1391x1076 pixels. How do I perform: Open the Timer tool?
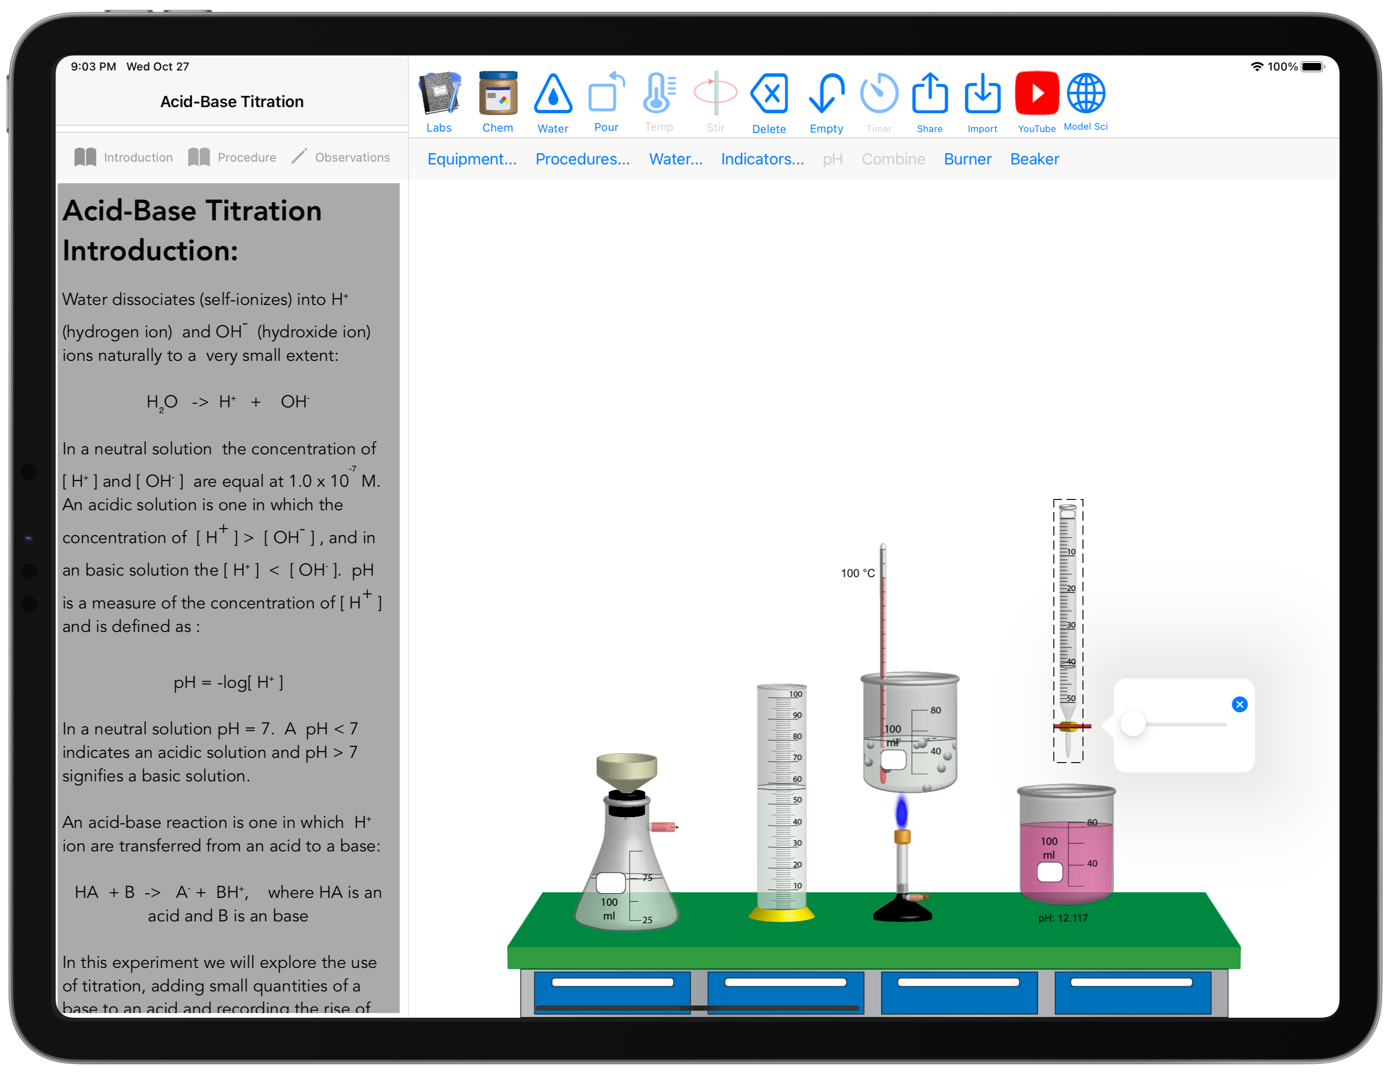pos(880,98)
